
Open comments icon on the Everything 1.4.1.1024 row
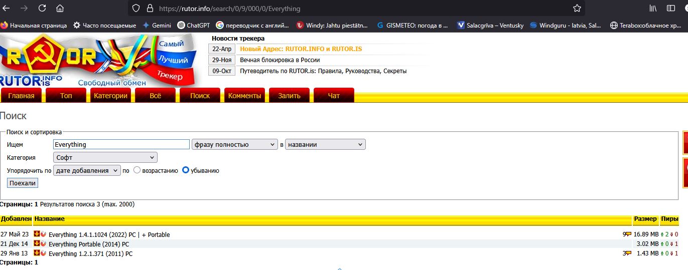click(628, 234)
